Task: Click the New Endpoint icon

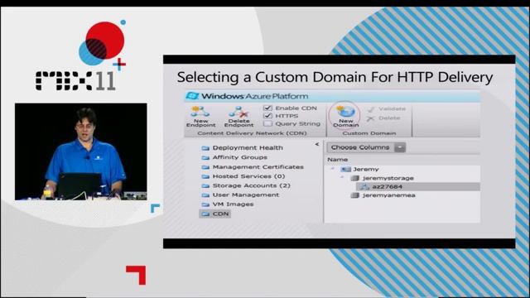Action: tap(200, 112)
